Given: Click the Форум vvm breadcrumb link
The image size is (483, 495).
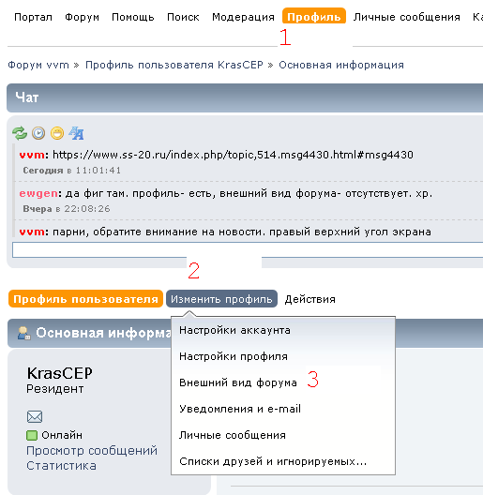Looking at the screenshot, I should coord(38,65).
